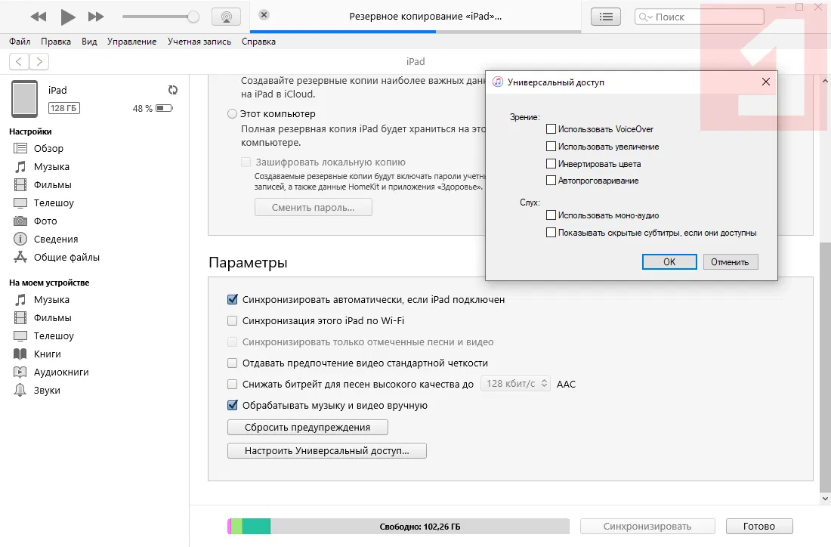Open Фото in the sidebar

pyautogui.click(x=45, y=221)
